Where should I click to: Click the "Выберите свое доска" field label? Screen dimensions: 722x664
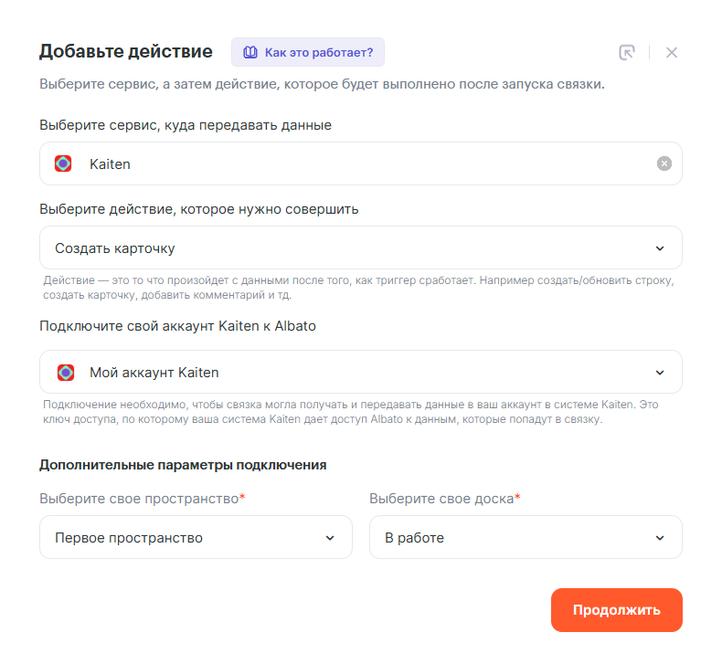click(441, 499)
